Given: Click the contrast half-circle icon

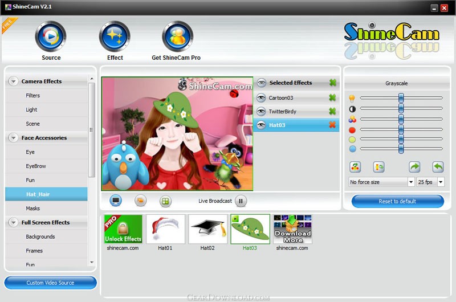Looking at the screenshot, I should click(x=352, y=109).
